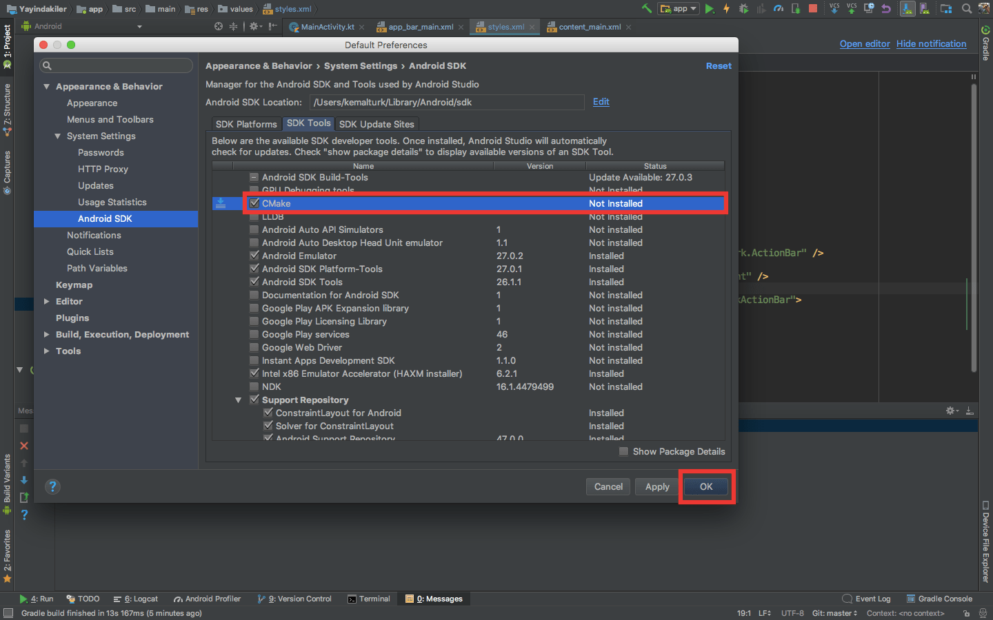Show file history with the clock icon

pyautogui.click(x=869, y=8)
